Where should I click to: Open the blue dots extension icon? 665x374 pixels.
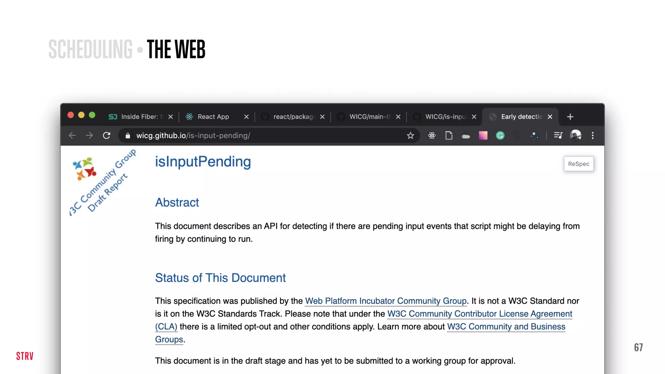coord(534,135)
